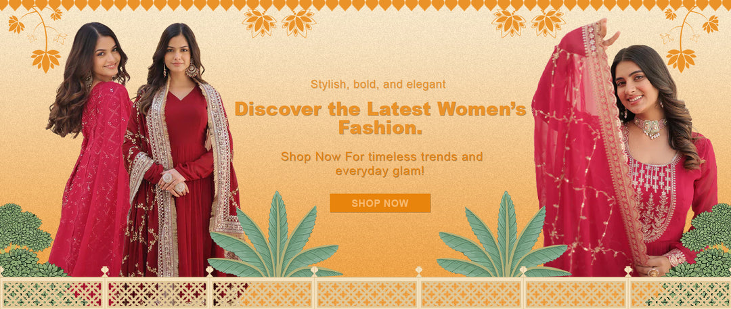Click the large earring on the middle model
This screenshot has width=731, height=309.
pyautogui.click(x=192, y=70)
